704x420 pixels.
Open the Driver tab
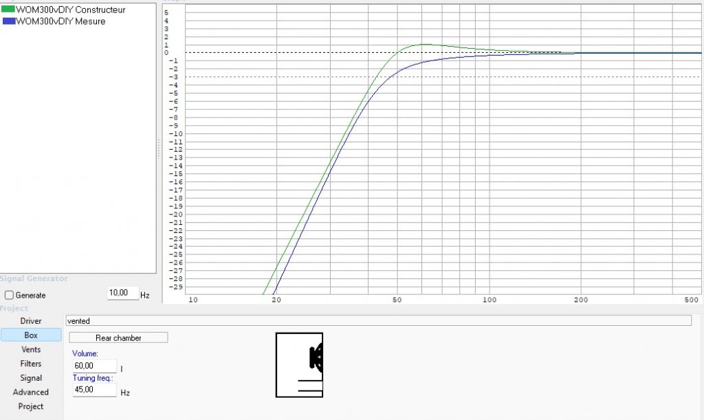pyautogui.click(x=31, y=321)
